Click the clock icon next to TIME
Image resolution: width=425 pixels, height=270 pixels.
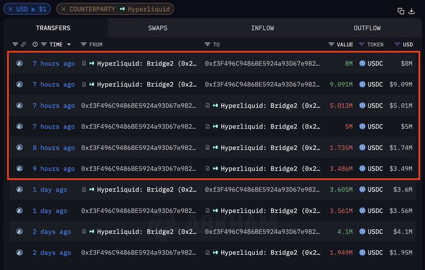tap(35, 45)
